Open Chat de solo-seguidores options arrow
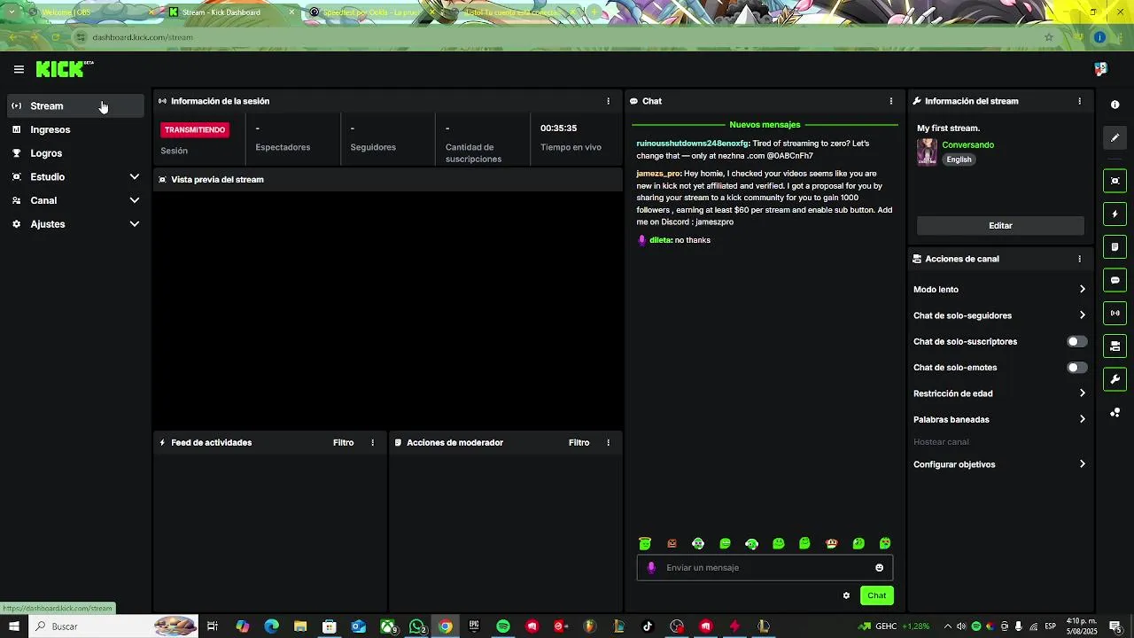The width and height of the screenshot is (1134, 638). (x=1082, y=315)
